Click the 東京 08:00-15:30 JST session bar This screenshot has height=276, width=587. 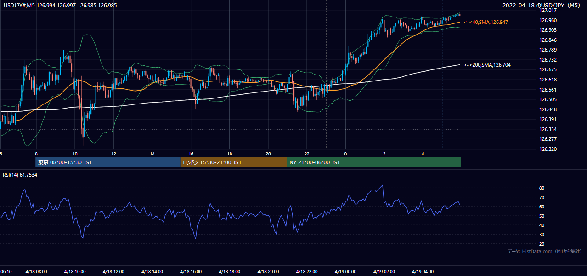[x=108, y=162]
